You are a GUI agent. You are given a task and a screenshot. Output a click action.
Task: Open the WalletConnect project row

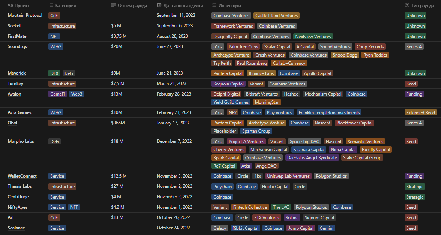(22, 176)
